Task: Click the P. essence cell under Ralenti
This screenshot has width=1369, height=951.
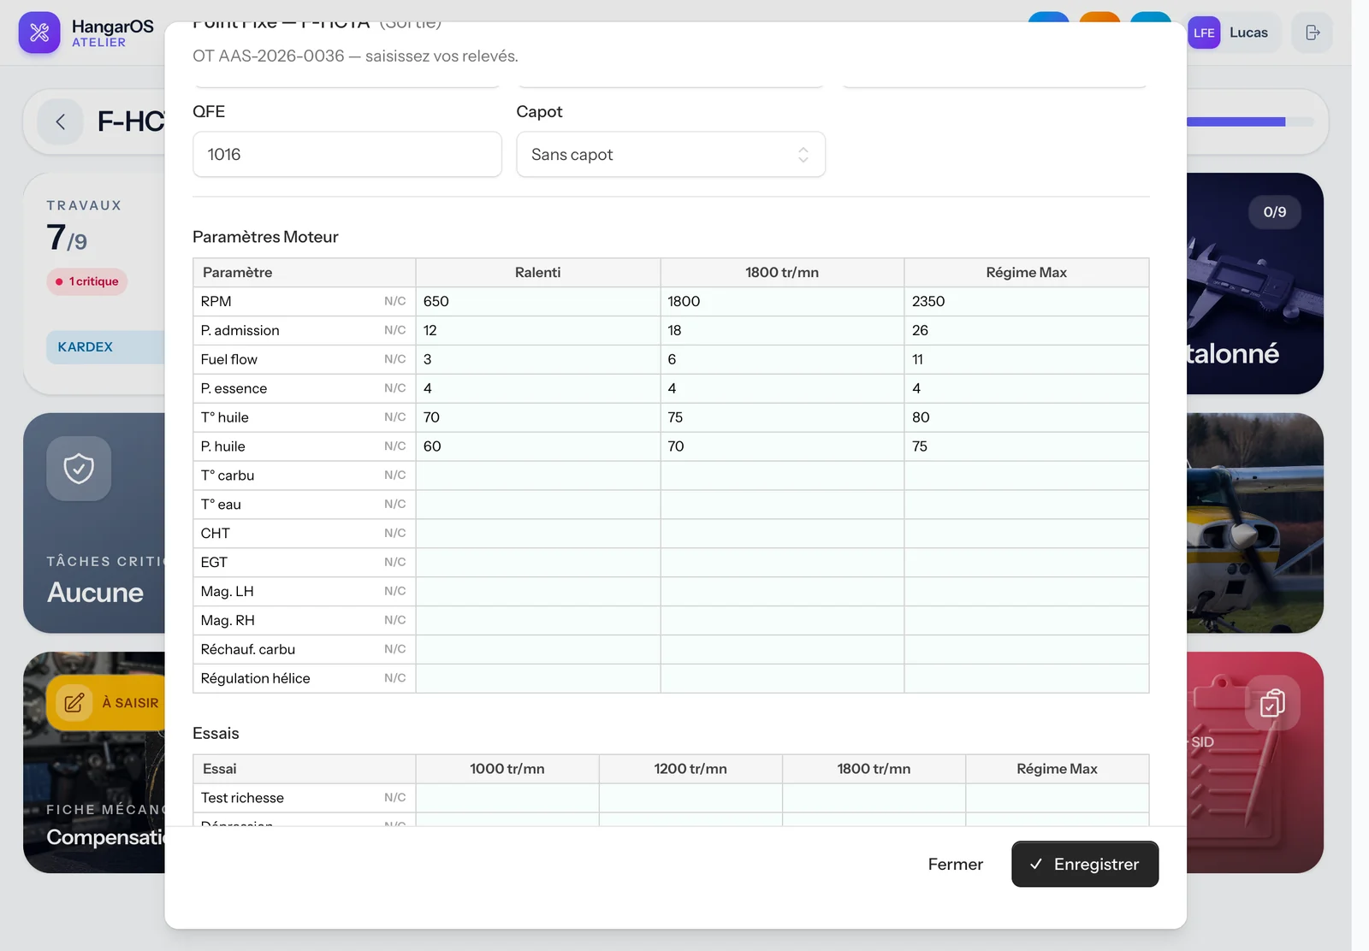Action: 538,388
